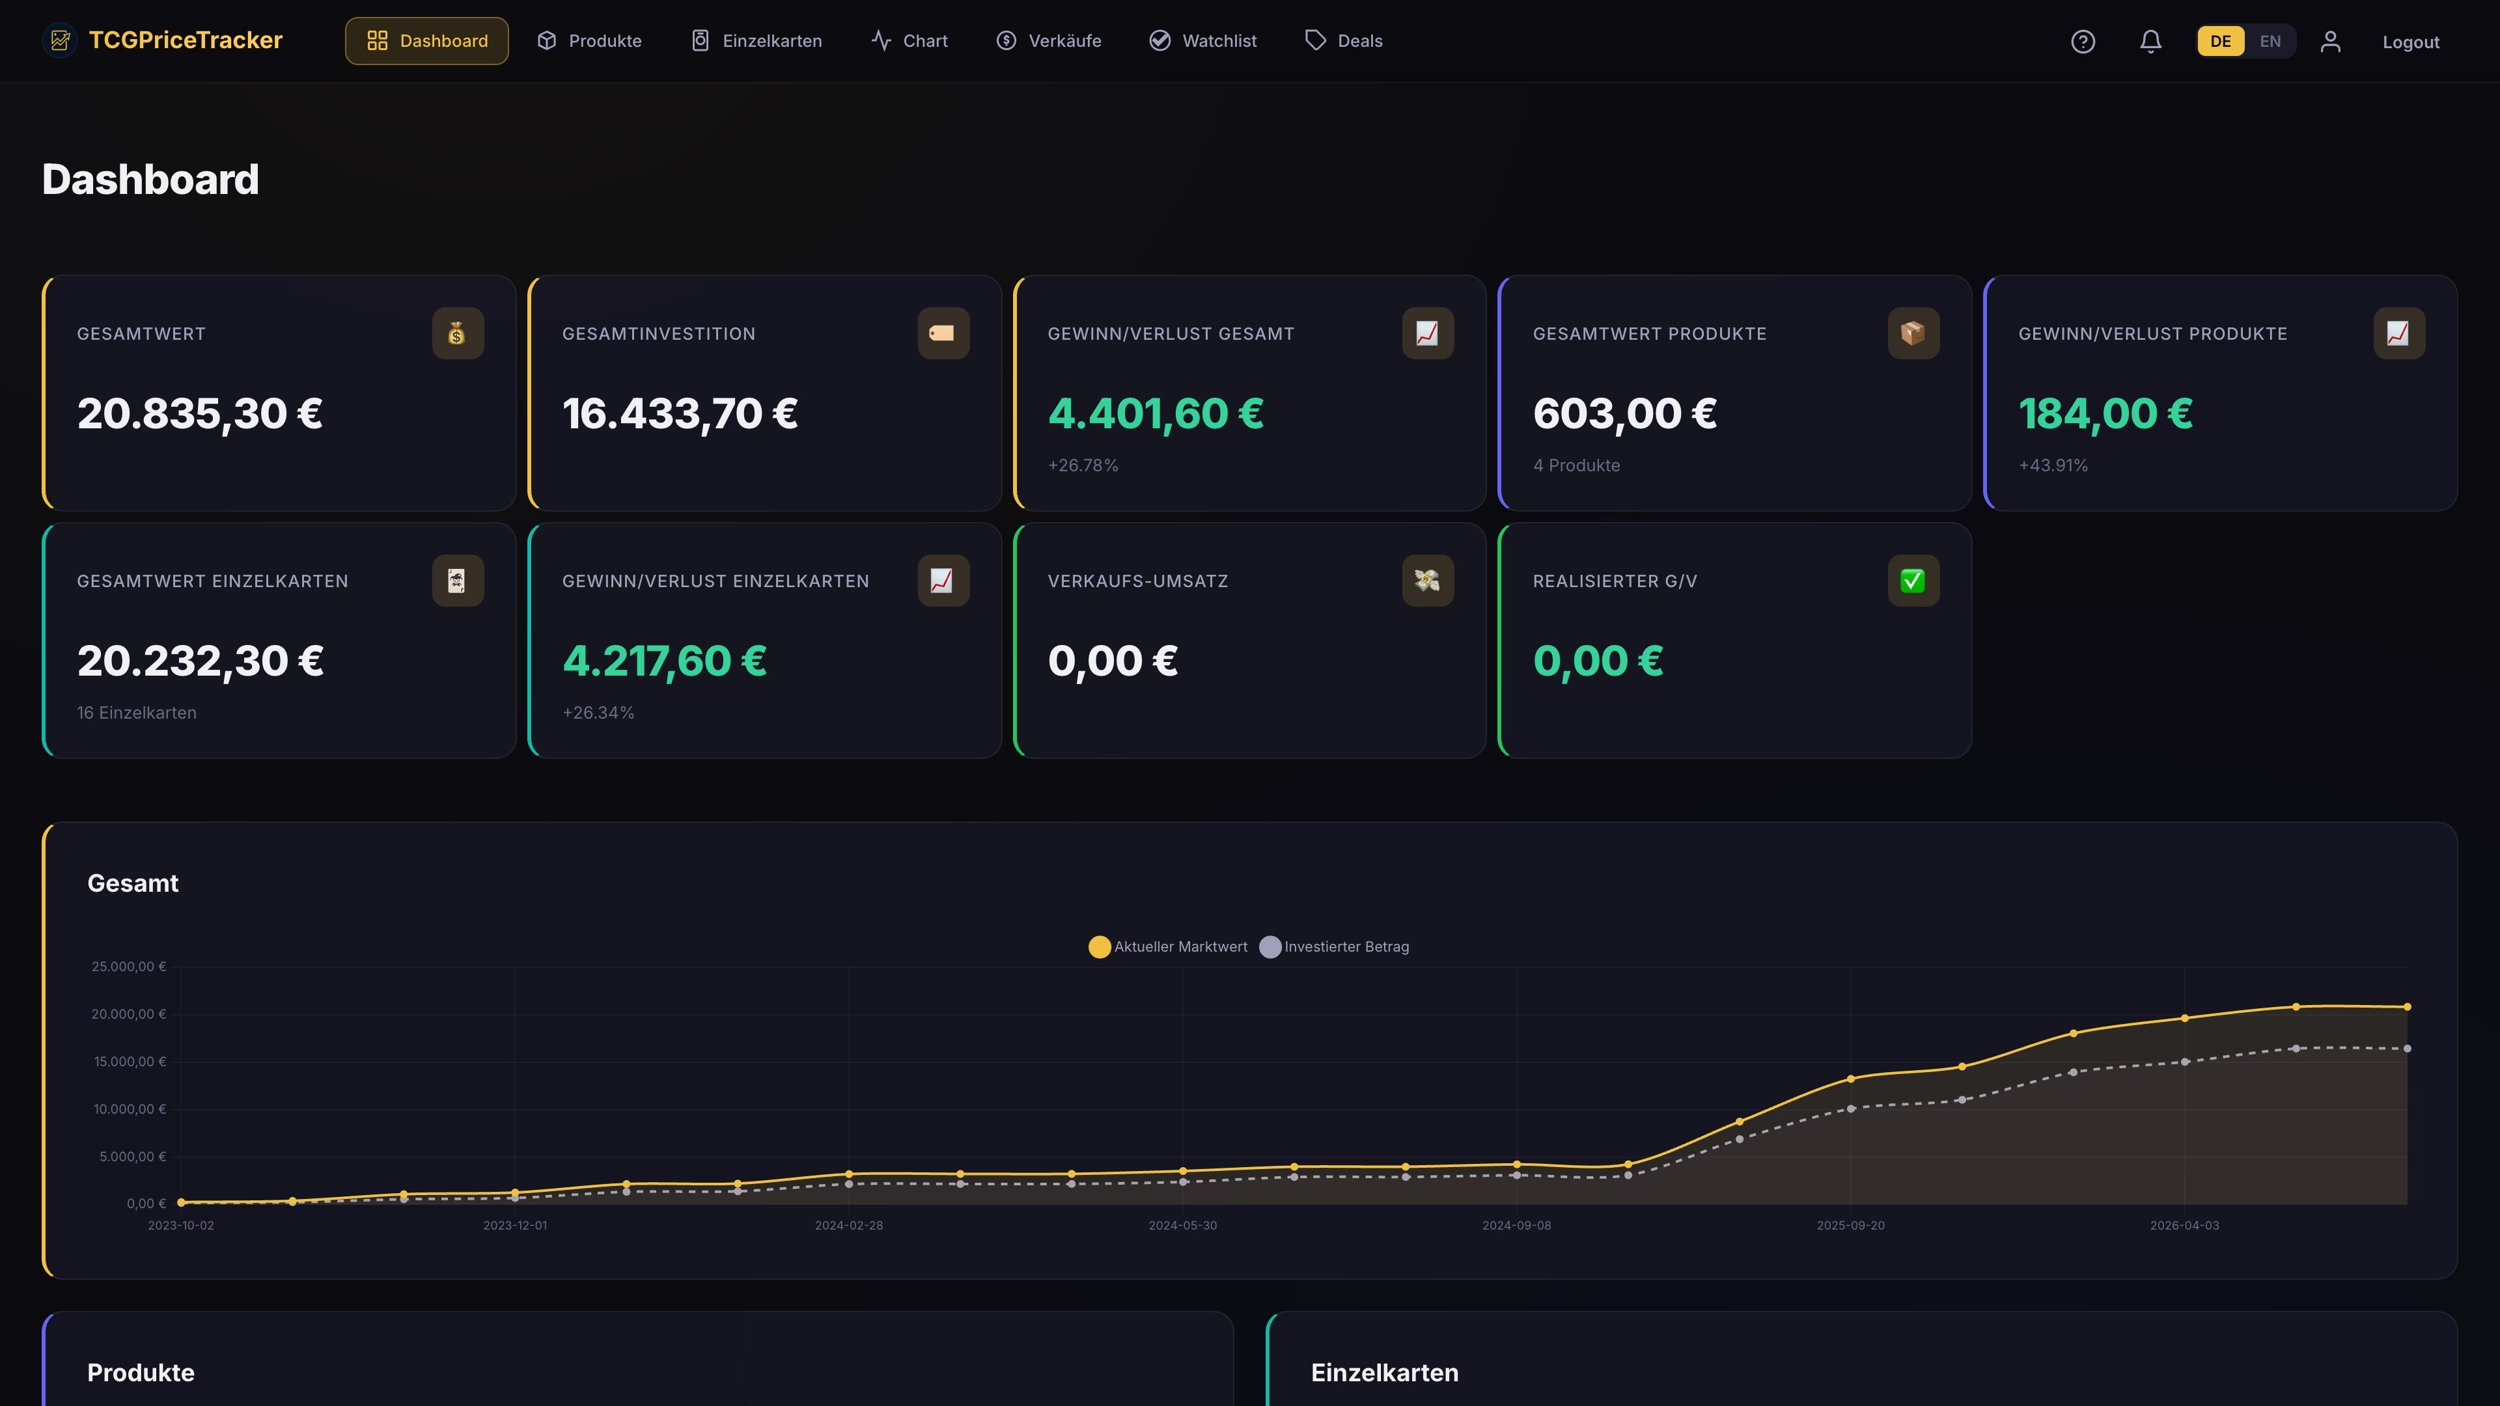Click the last Aktueller Marktwert data point
2500x1406 pixels.
(2407, 1007)
